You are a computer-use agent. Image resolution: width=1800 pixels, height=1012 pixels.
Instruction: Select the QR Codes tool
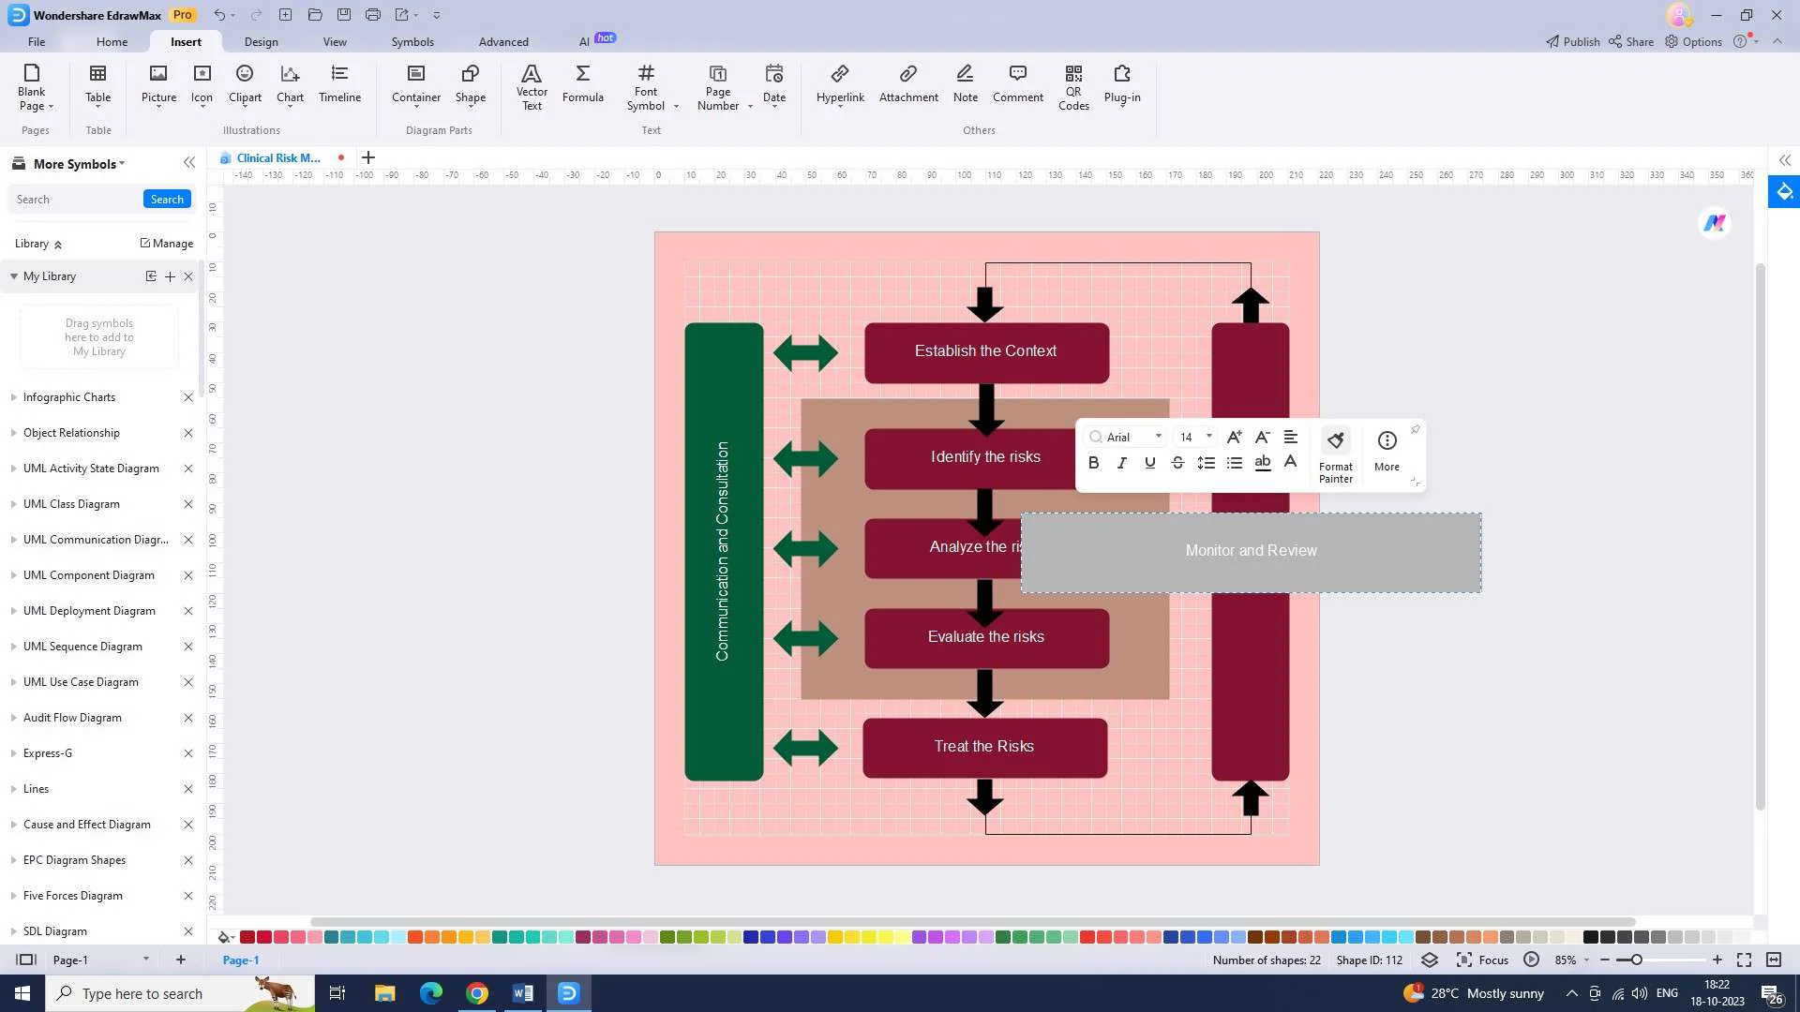click(x=1074, y=82)
